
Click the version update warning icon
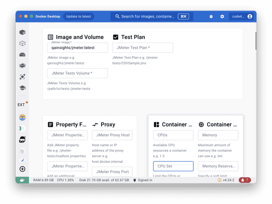219,180
